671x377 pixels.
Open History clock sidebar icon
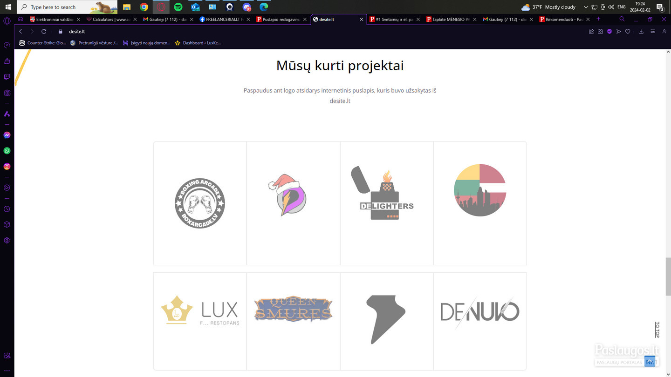(7, 209)
